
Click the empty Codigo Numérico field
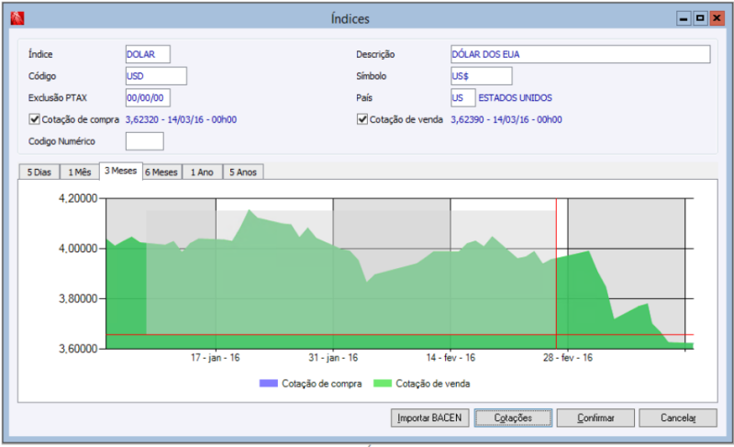pos(145,140)
